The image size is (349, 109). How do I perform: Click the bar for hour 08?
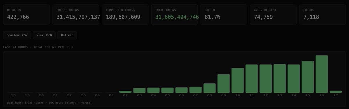pyautogui.click(x=209, y=88)
